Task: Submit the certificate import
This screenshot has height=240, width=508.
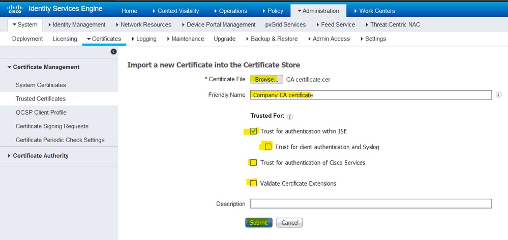Action: (258, 223)
